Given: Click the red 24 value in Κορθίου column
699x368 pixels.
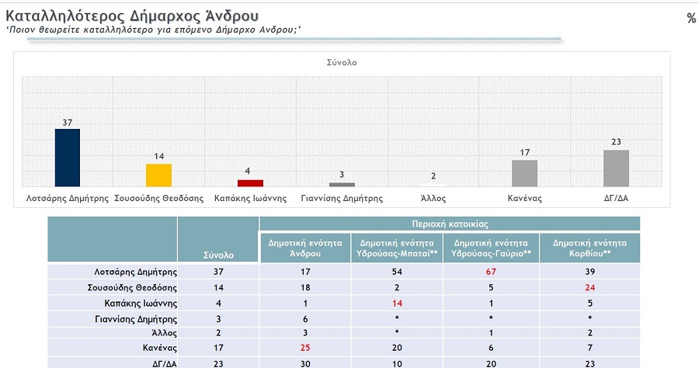Looking at the screenshot, I should pos(590,287).
